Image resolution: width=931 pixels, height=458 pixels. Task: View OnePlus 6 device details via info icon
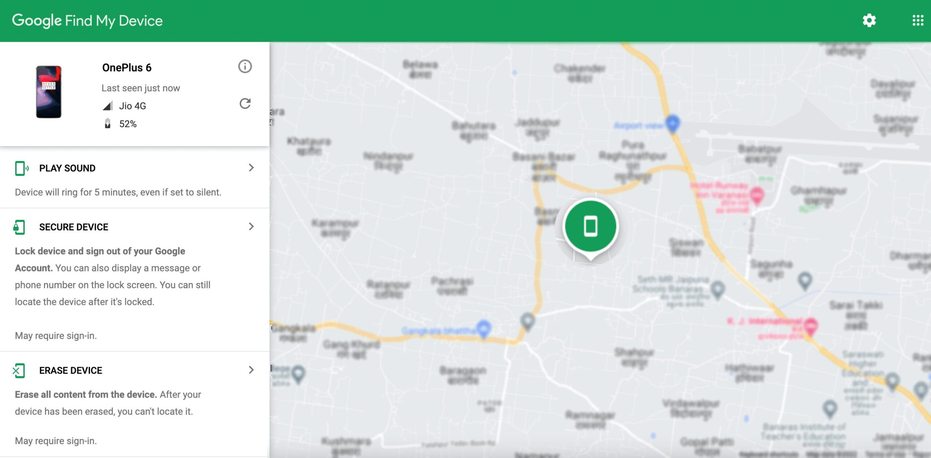pos(244,67)
